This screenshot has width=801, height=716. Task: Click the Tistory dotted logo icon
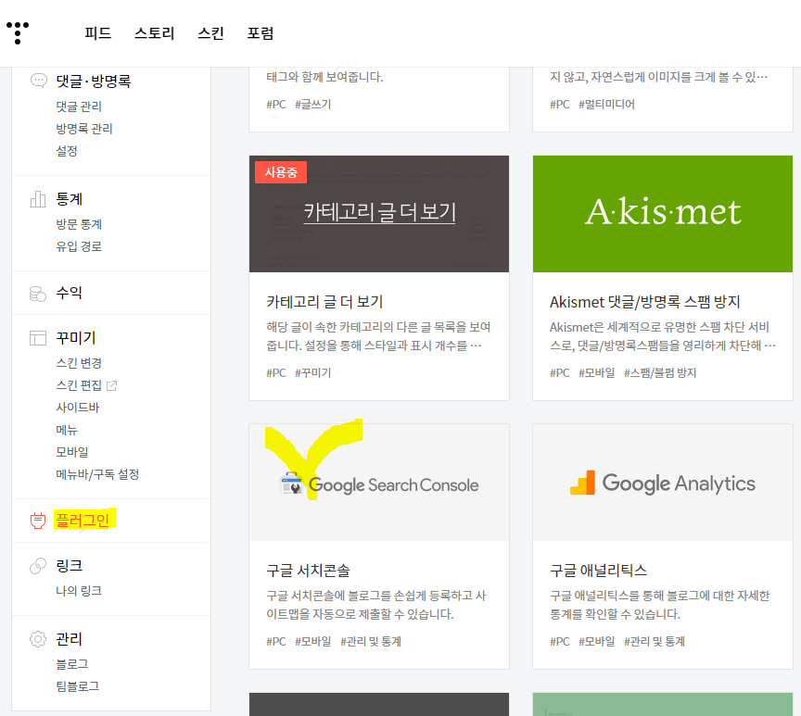tap(18, 32)
